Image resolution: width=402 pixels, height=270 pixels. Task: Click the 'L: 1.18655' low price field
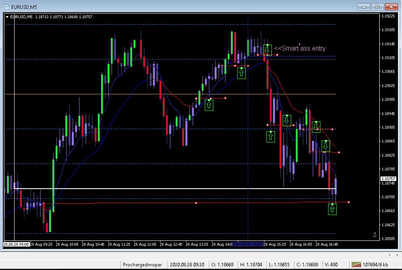click(x=279, y=265)
